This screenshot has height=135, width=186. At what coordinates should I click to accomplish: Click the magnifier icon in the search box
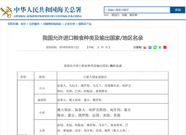coord(106,10)
